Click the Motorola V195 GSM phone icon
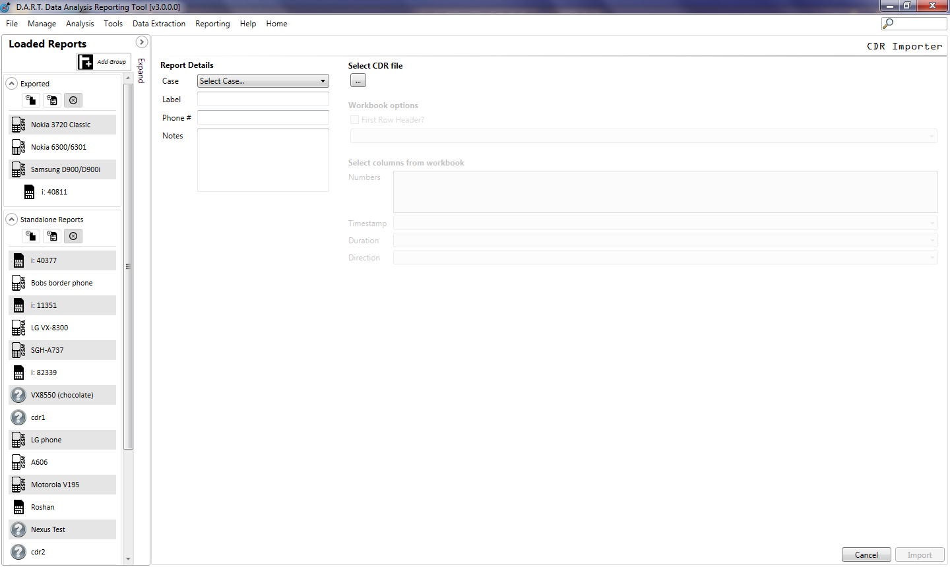Image resolution: width=950 pixels, height=567 pixels. [18, 485]
